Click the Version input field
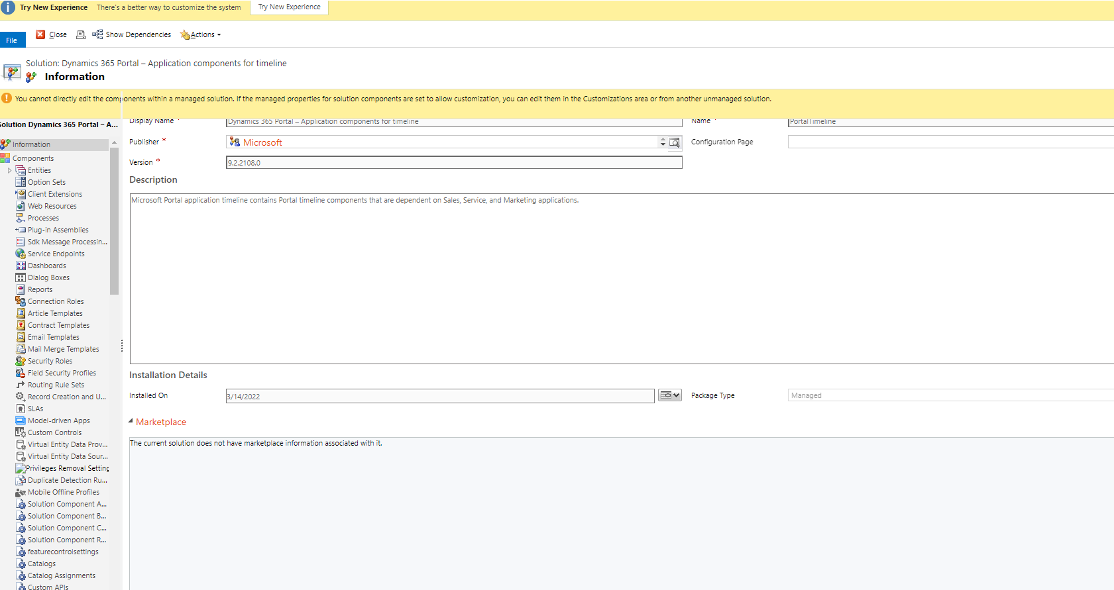This screenshot has width=1114, height=590. [454, 162]
